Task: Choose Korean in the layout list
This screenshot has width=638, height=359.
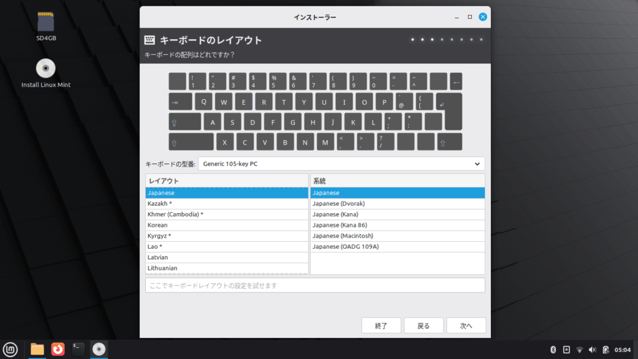Action: pos(227,225)
